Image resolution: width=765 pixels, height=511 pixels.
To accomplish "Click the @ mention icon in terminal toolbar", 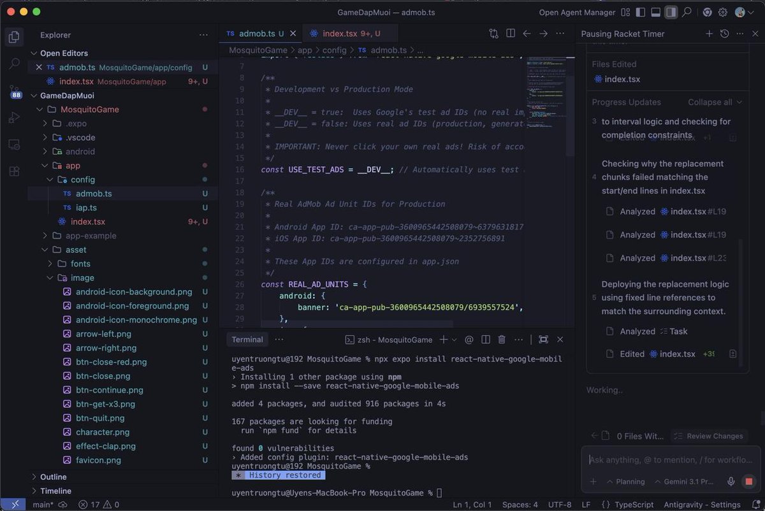I will coord(469,340).
